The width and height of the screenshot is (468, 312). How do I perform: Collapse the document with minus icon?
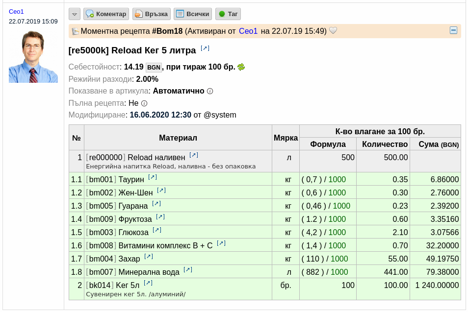(x=453, y=30)
